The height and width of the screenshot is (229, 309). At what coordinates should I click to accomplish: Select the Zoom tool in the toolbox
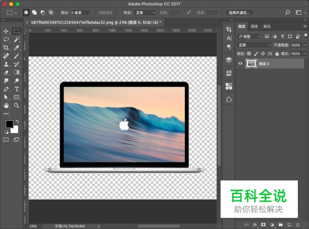(17, 106)
